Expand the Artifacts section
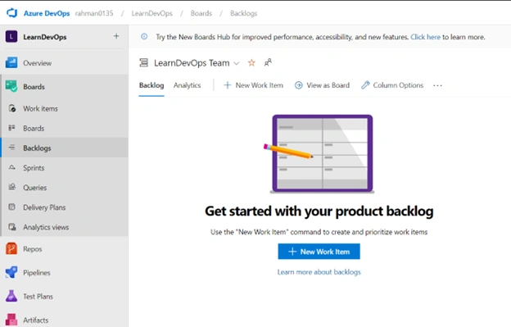511x327 pixels. click(36, 320)
